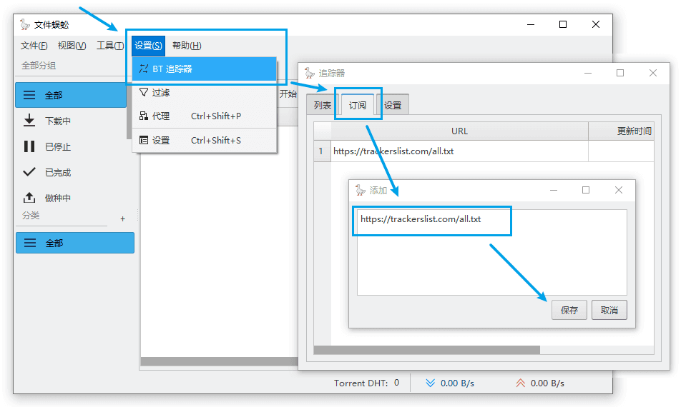The width and height of the screenshot is (686, 407).
Task: Click the URL text area in 添加 dialog
Action: tap(491, 257)
